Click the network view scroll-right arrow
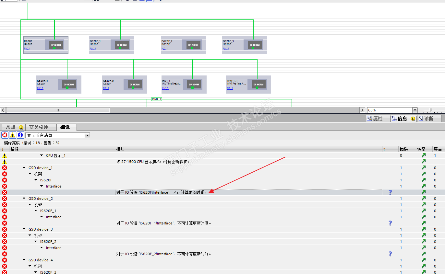The width and height of the screenshot is (445, 274). 362,110
